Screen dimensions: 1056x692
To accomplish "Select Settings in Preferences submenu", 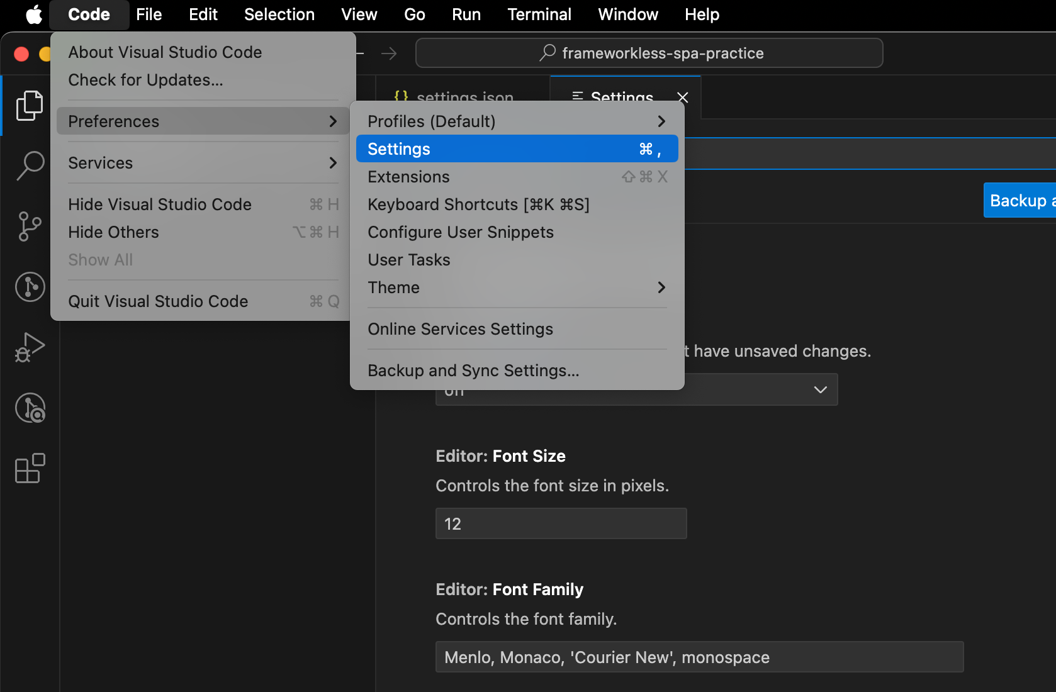I will tap(517, 149).
